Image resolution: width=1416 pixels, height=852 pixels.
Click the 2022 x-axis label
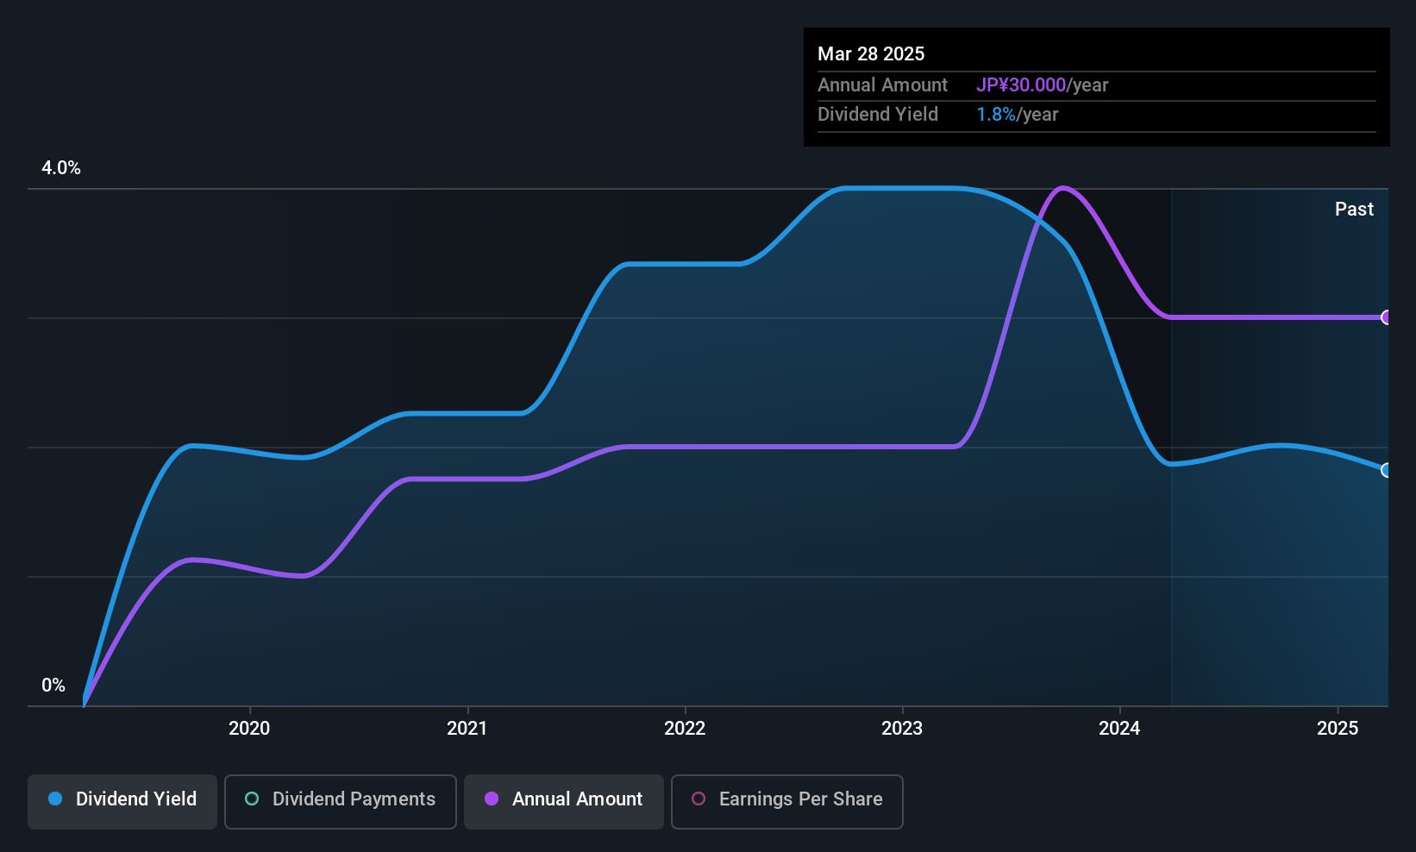tap(685, 728)
